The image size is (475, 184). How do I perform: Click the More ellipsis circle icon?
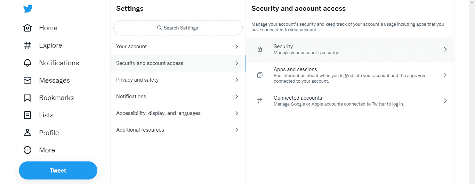point(27,150)
